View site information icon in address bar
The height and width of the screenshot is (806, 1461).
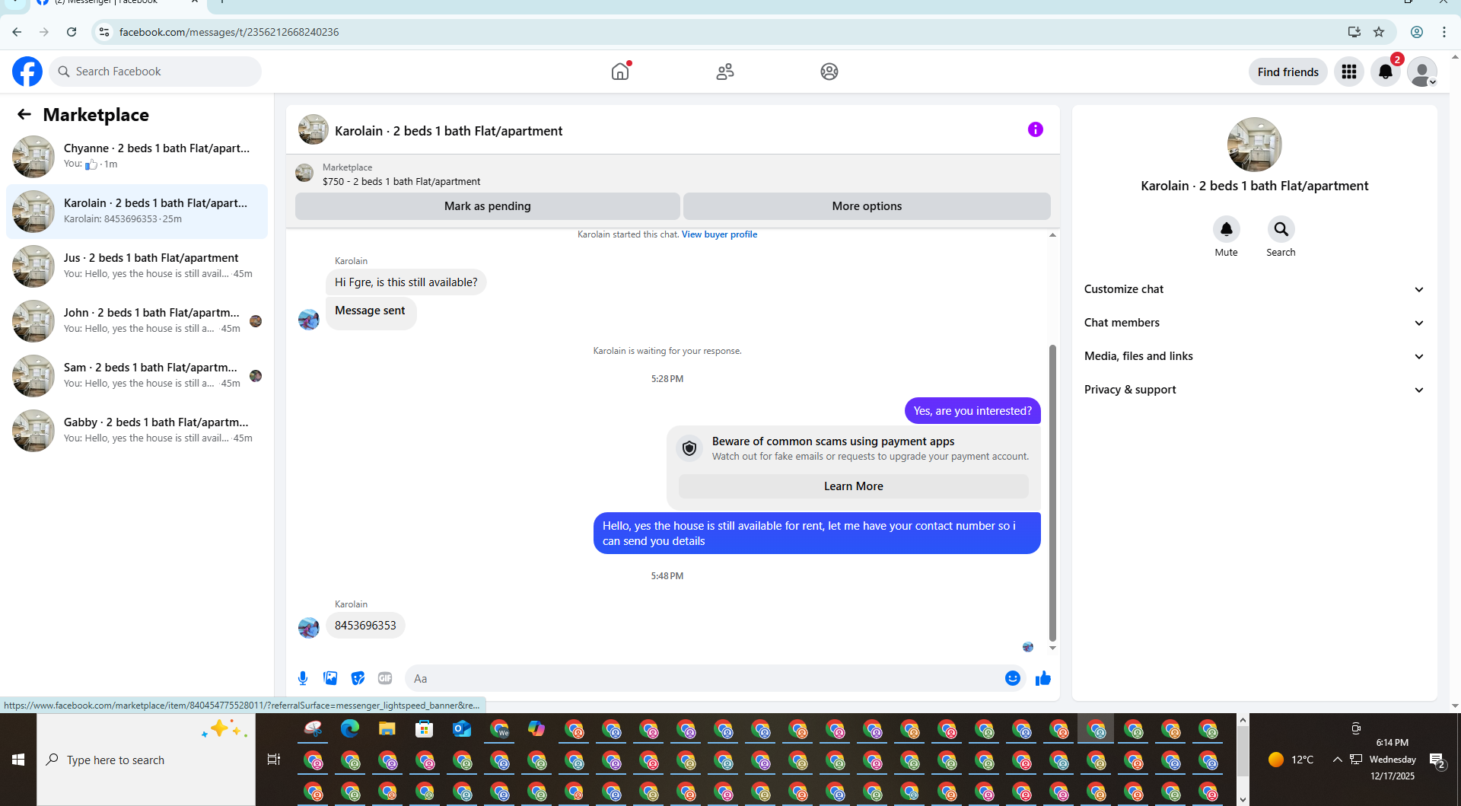104,32
